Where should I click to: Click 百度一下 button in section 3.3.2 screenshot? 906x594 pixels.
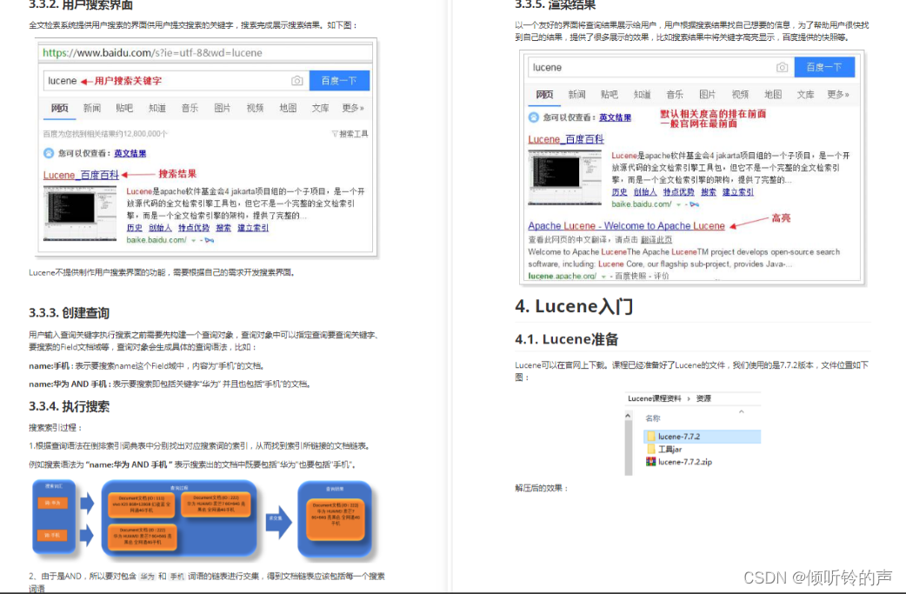[x=339, y=81]
